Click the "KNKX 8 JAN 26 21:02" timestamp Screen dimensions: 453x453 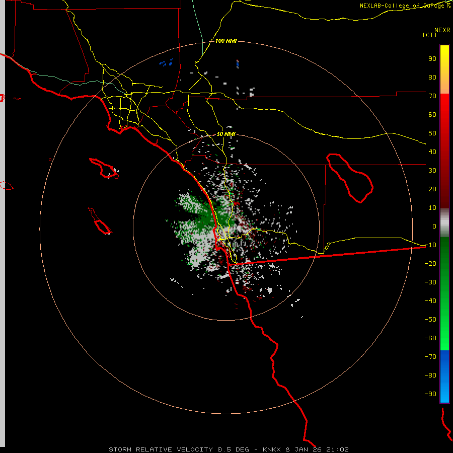click(306, 449)
